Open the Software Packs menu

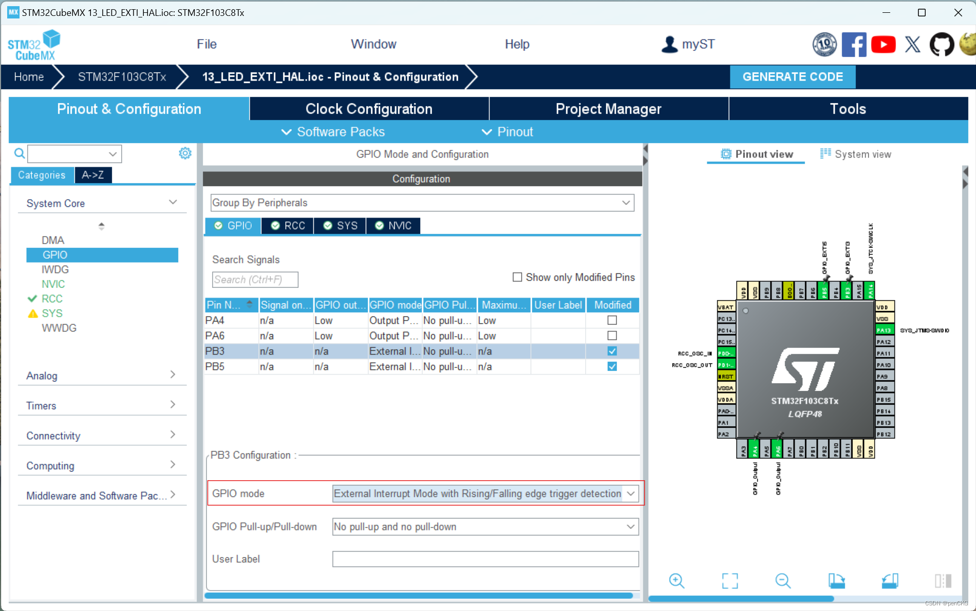pyautogui.click(x=333, y=132)
